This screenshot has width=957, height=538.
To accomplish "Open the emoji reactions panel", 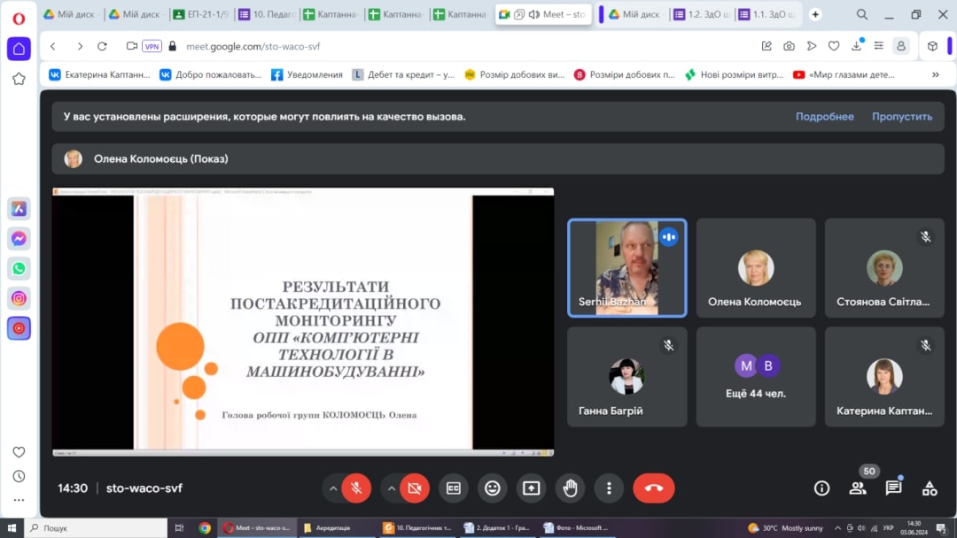I will pyautogui.click(x=493, y=488).
